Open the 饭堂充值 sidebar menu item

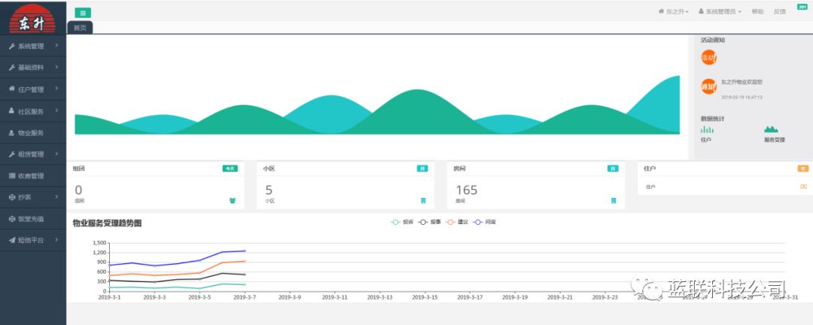33,219
